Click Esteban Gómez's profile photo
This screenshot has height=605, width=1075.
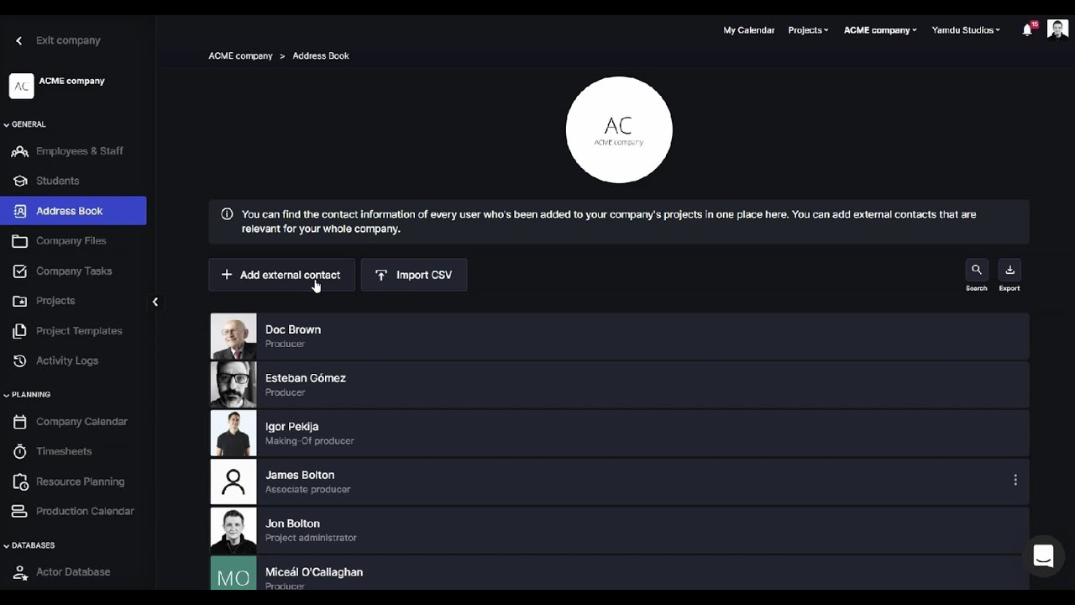tap(233, 385)
